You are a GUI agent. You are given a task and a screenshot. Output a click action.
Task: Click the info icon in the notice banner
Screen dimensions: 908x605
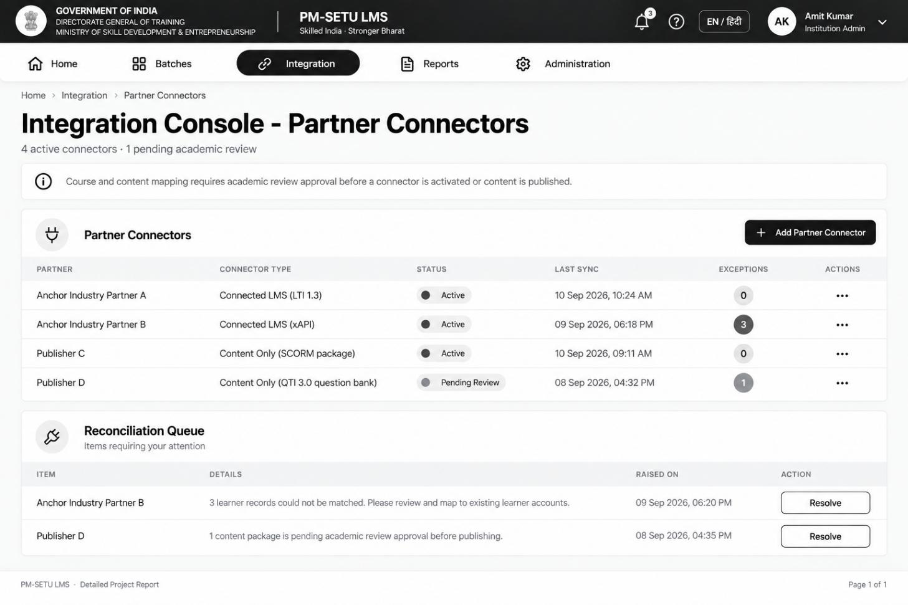44,181
